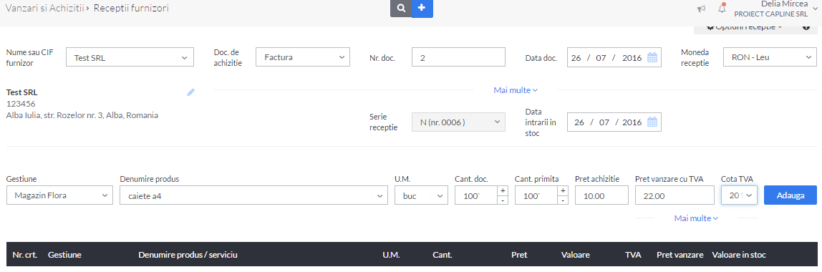Click the TVA table column header
Screen dimensions: 822x272
[x=633, y=255]
